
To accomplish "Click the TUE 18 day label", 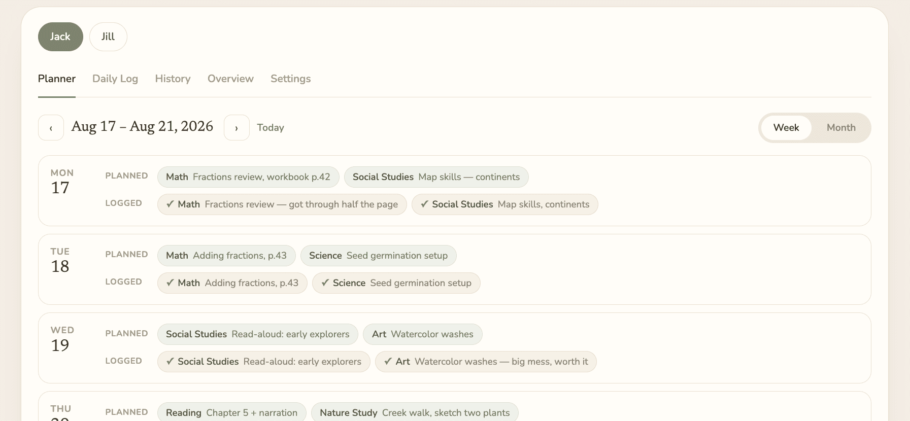I will (60, 260).
